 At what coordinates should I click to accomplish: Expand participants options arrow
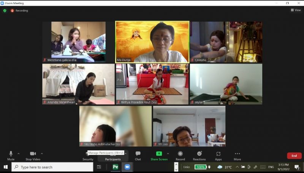coord(126,154)
